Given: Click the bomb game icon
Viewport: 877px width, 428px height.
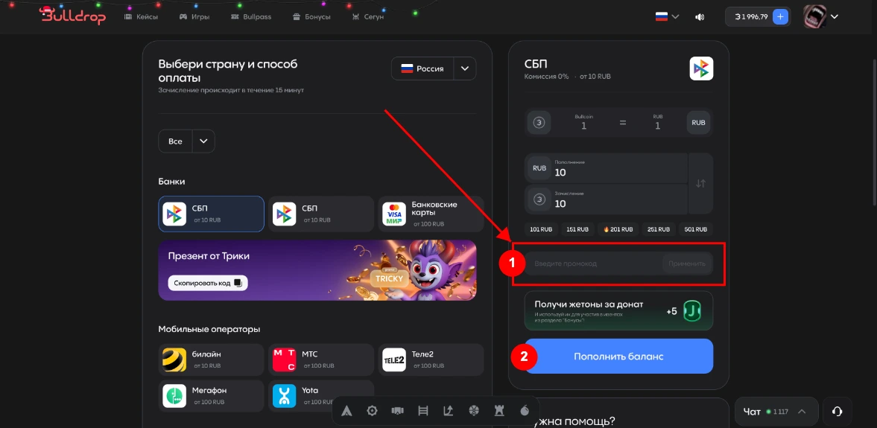Looking at the screenshot, I should coord(525,411).
